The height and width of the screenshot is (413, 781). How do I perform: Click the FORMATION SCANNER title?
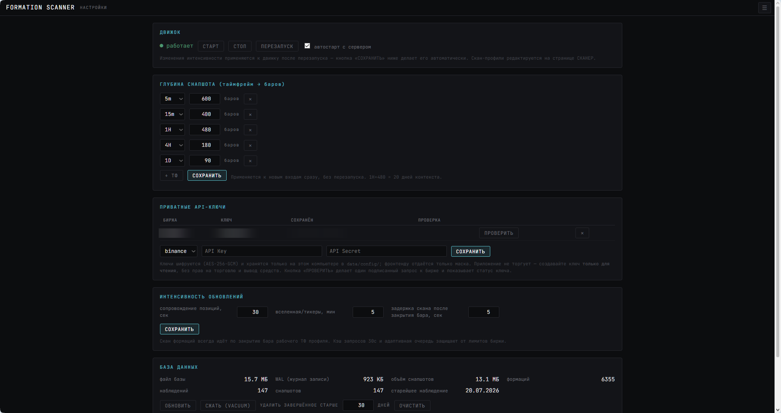coord(40,7)
